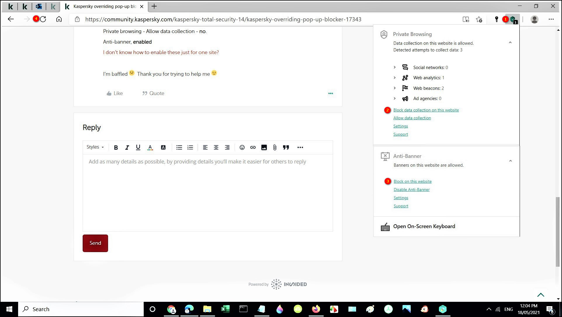Collapse the Anti-Banner section
Image resolution: width=562 pixels, height=317 pixels.
(x=510, y=161)
